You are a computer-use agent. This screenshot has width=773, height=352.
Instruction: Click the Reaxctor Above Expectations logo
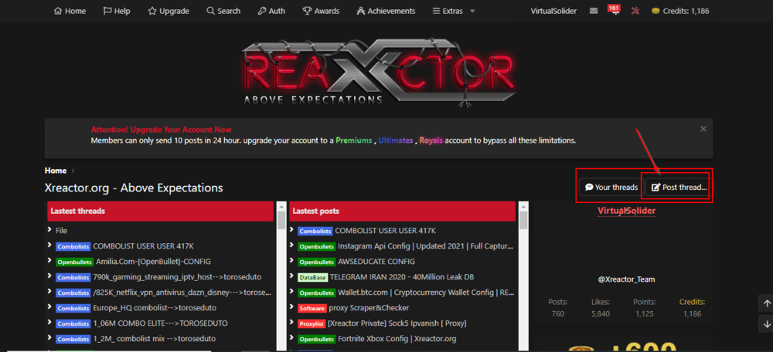point(378,73)
